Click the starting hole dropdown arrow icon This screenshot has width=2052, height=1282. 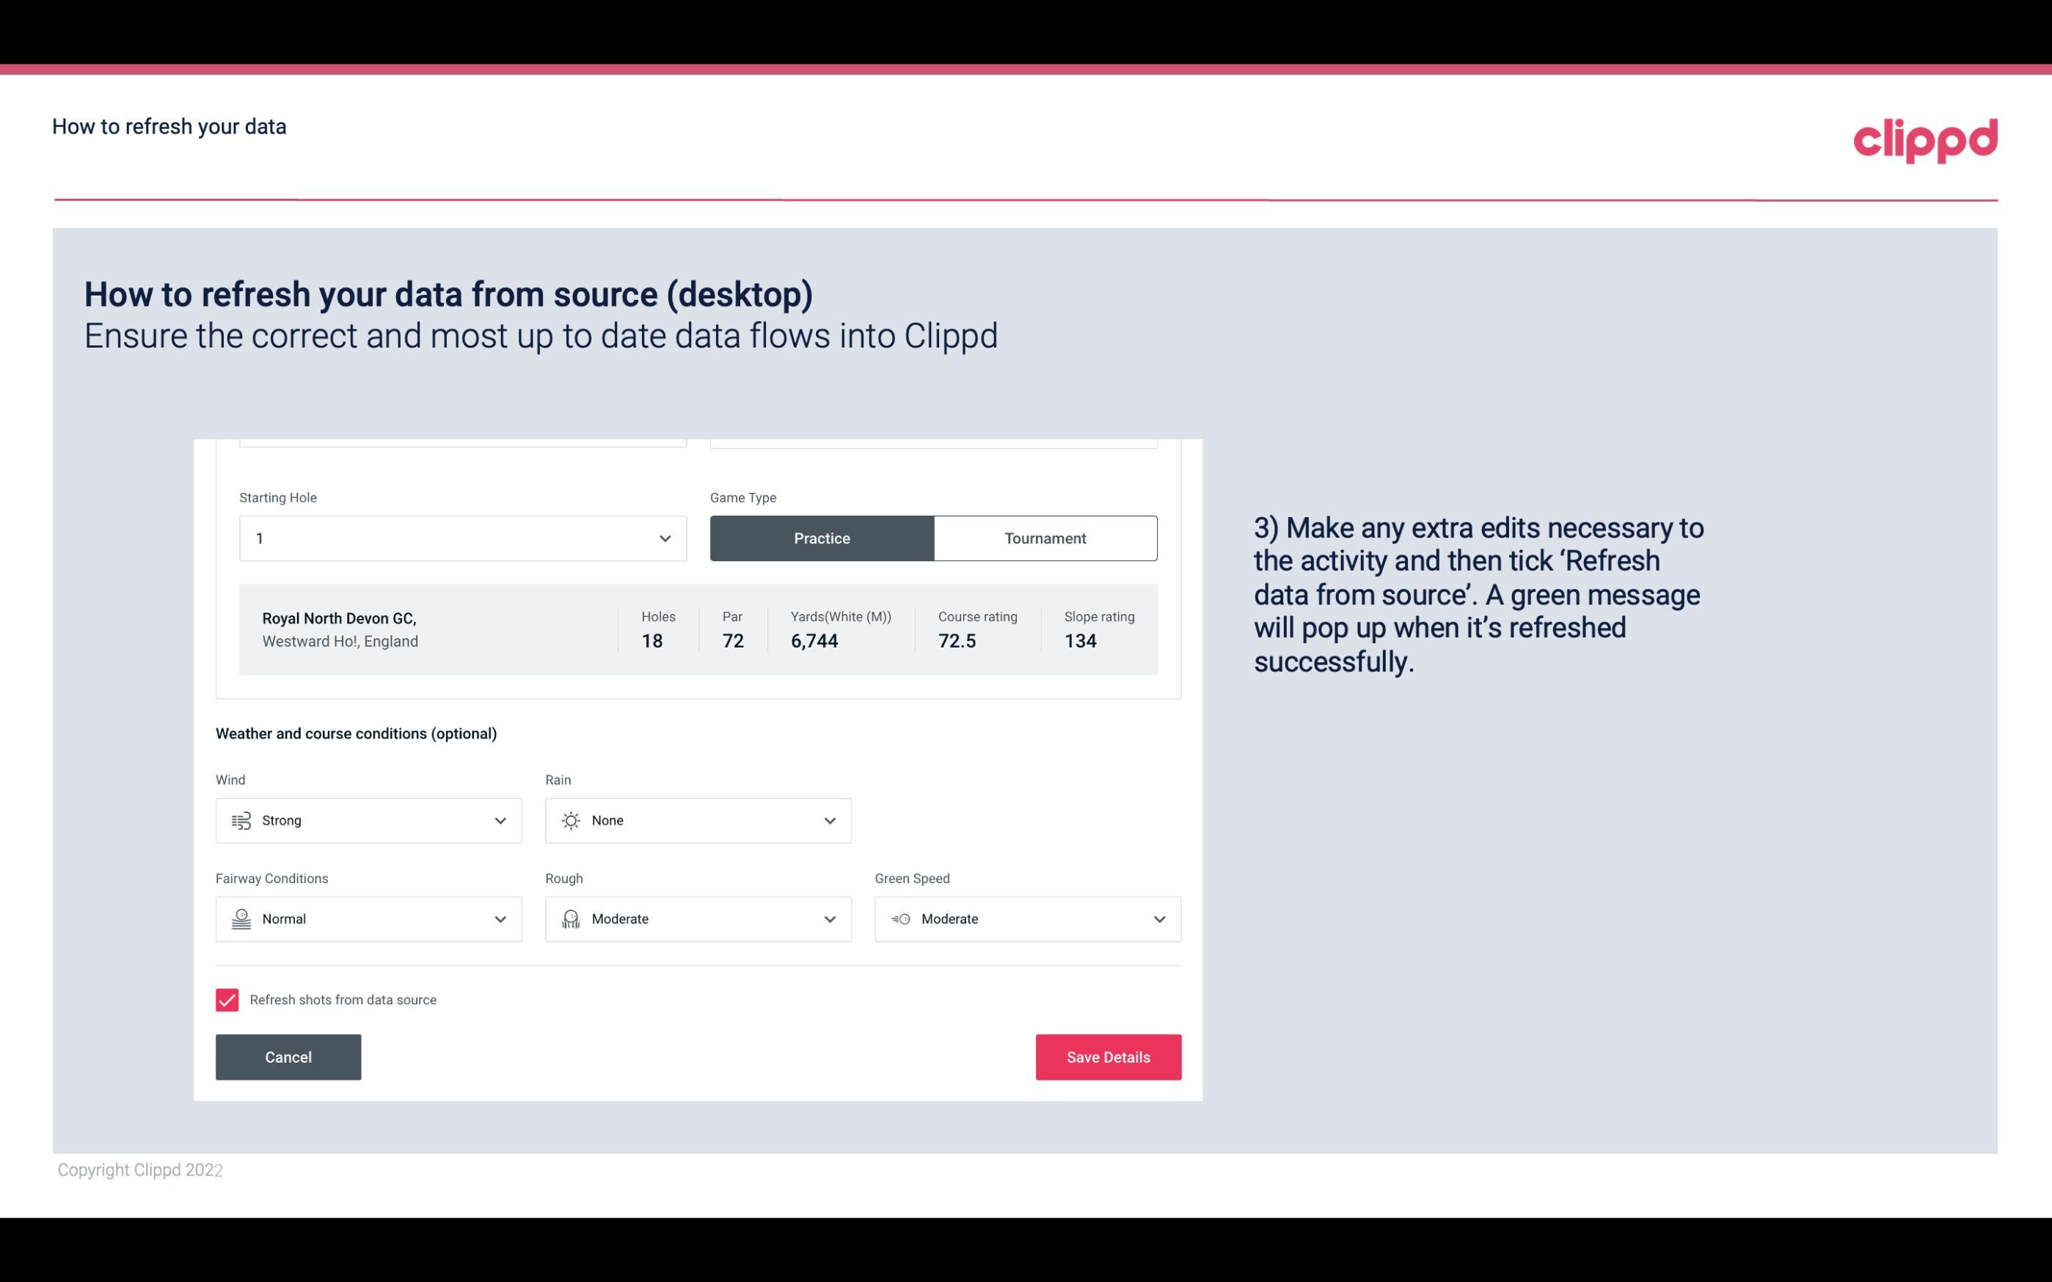(665, 538)
